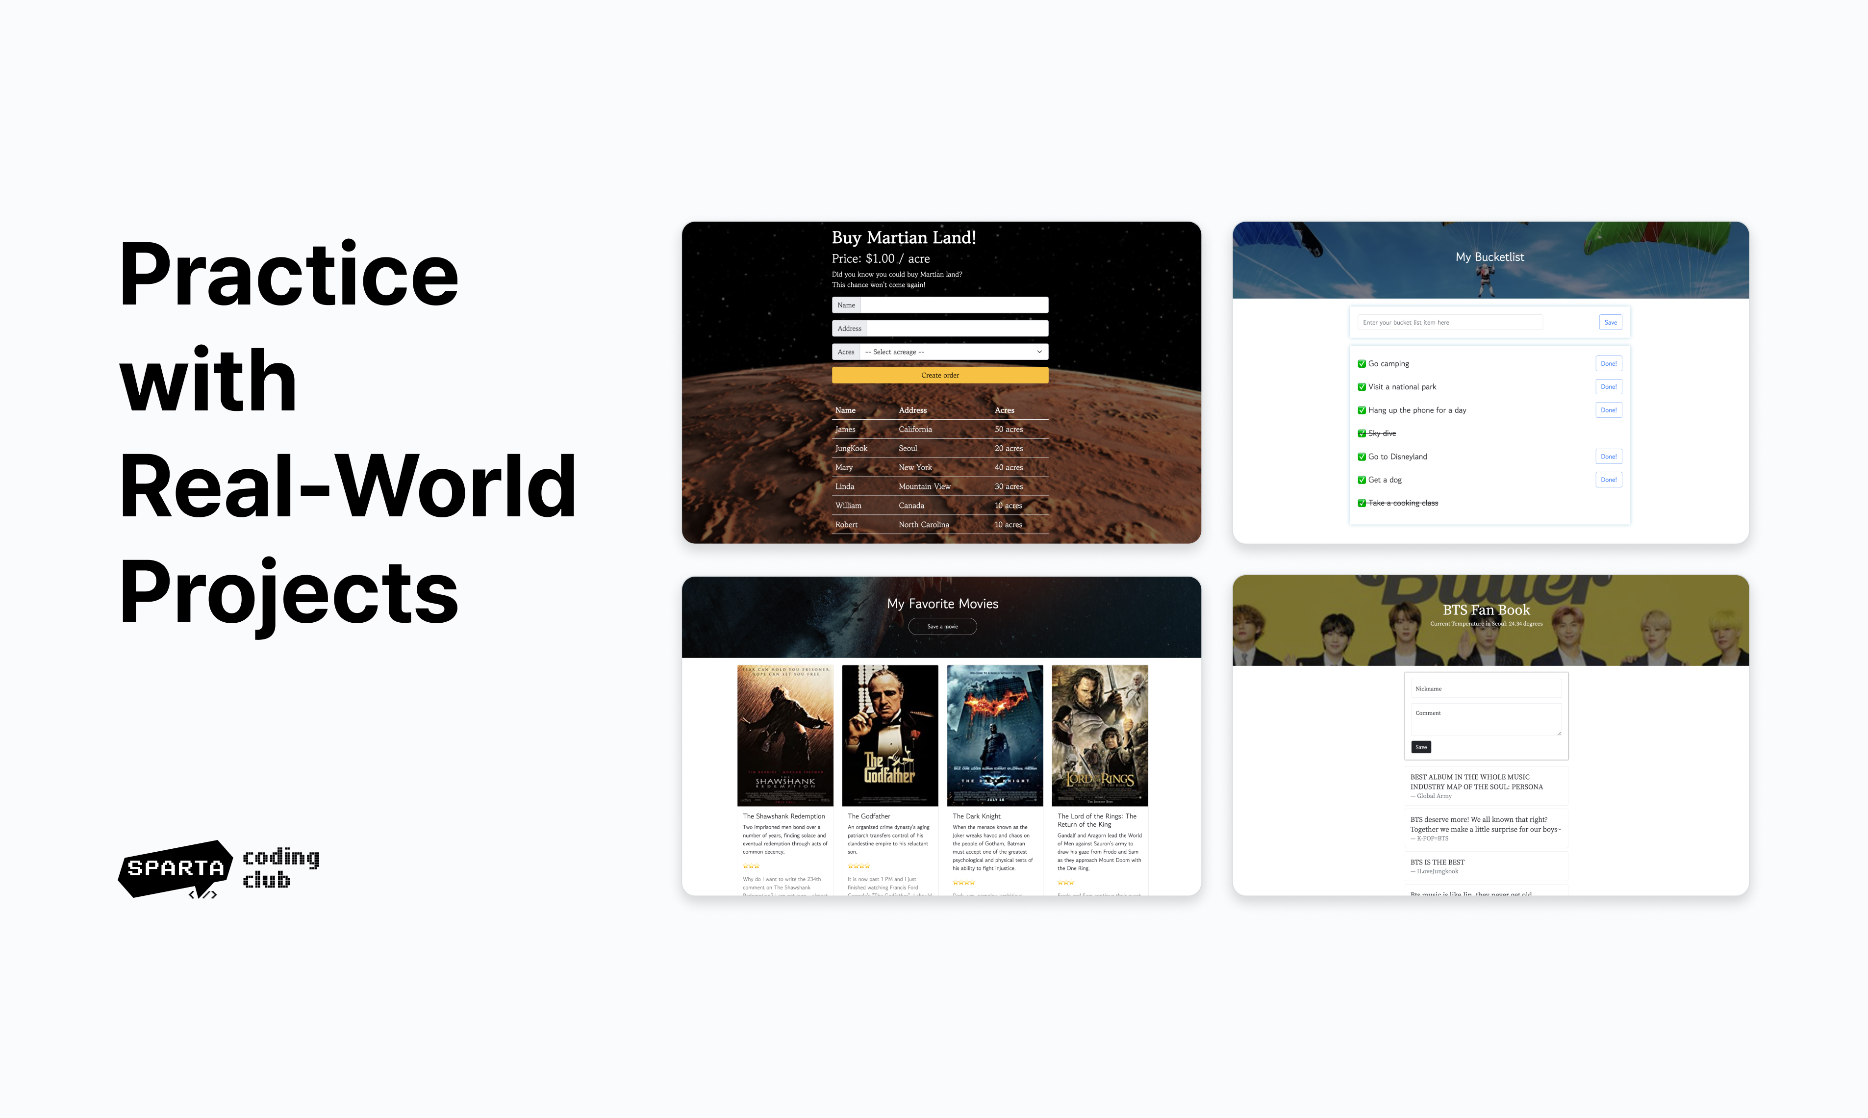Click the '50 acres' cell
This screenshot has width=1868, height=1118.
click(1009, 430)
